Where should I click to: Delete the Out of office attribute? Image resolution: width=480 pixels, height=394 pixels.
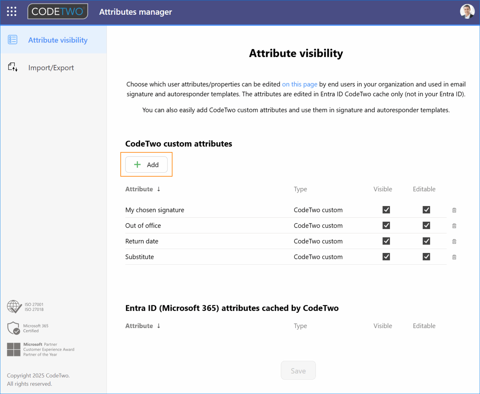[x=454, y=226]
